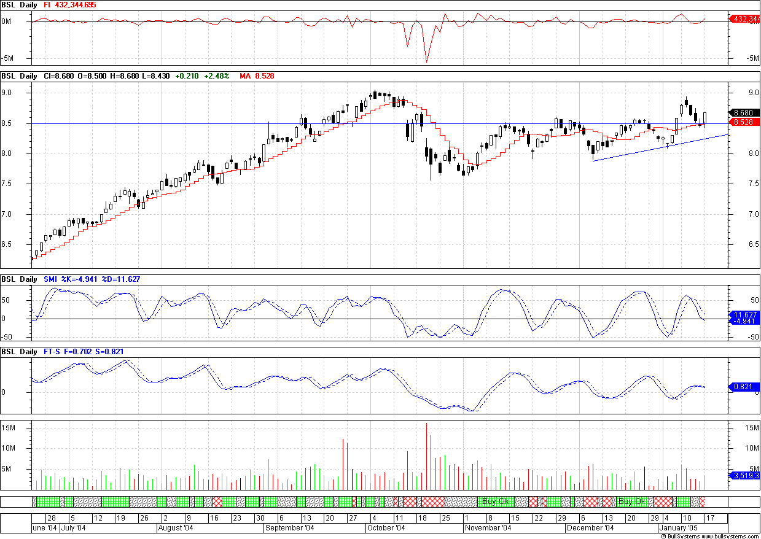
Task: Click the blue -4.941 SMI %K tag
Action: (x=744, y=321)
